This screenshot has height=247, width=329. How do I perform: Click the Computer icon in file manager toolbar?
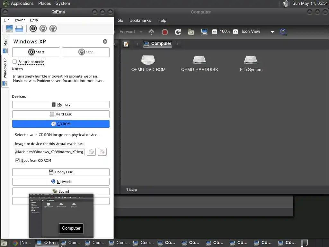(x=204, y=32)
